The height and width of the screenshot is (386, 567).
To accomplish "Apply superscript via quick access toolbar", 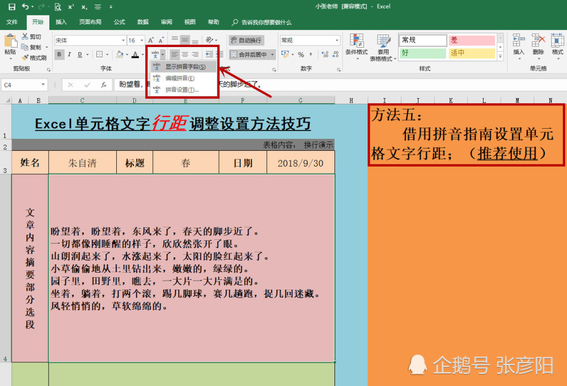I will 71,6.
